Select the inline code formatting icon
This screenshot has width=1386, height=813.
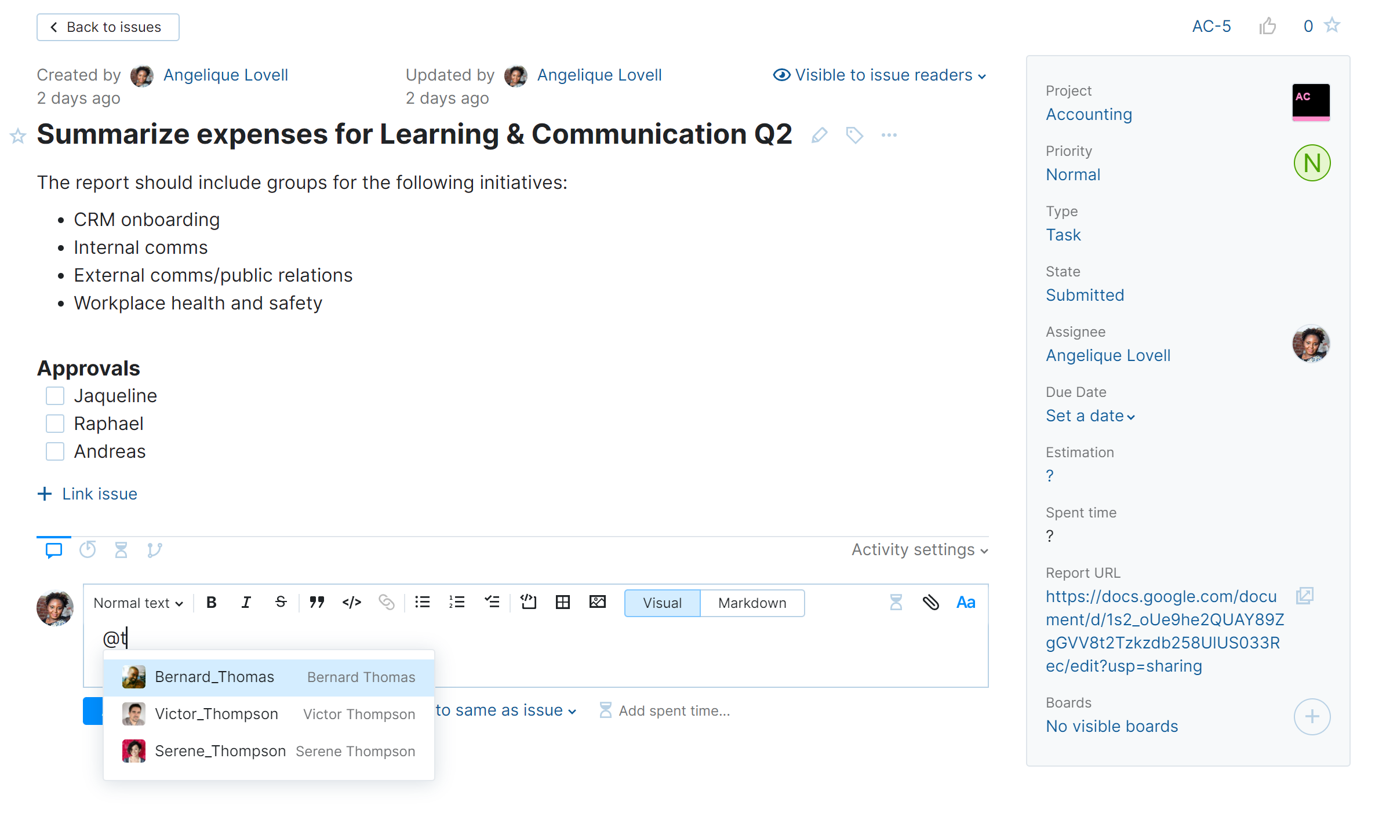pyautogui.click(x=351, y=603)
